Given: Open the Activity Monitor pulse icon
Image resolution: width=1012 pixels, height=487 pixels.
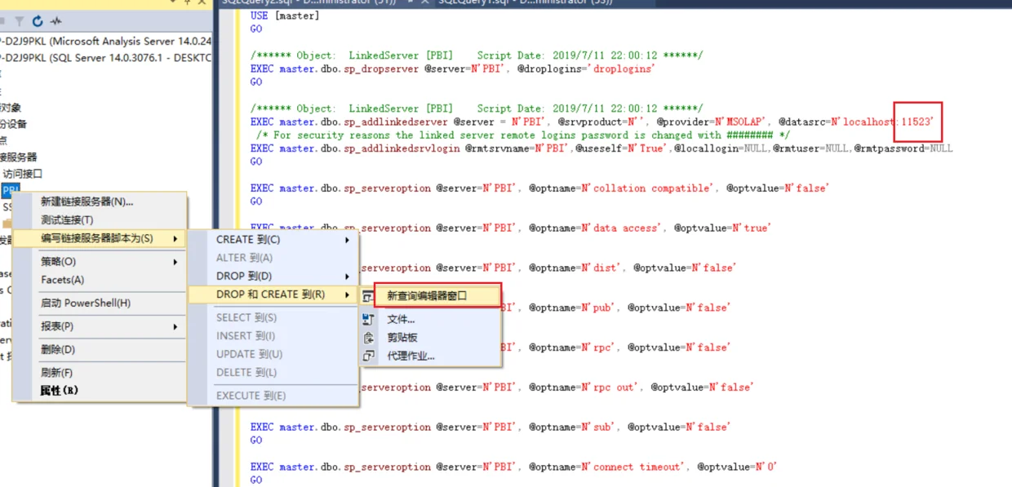Looking at the screenshot, I should pyautogui.click(x=55, y=22).
